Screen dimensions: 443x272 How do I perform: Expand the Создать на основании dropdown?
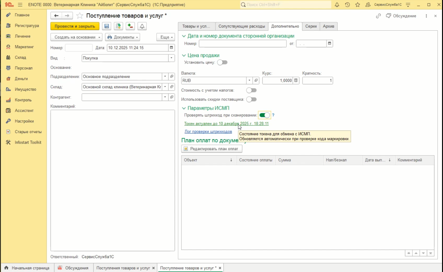[x=76, y=37]
